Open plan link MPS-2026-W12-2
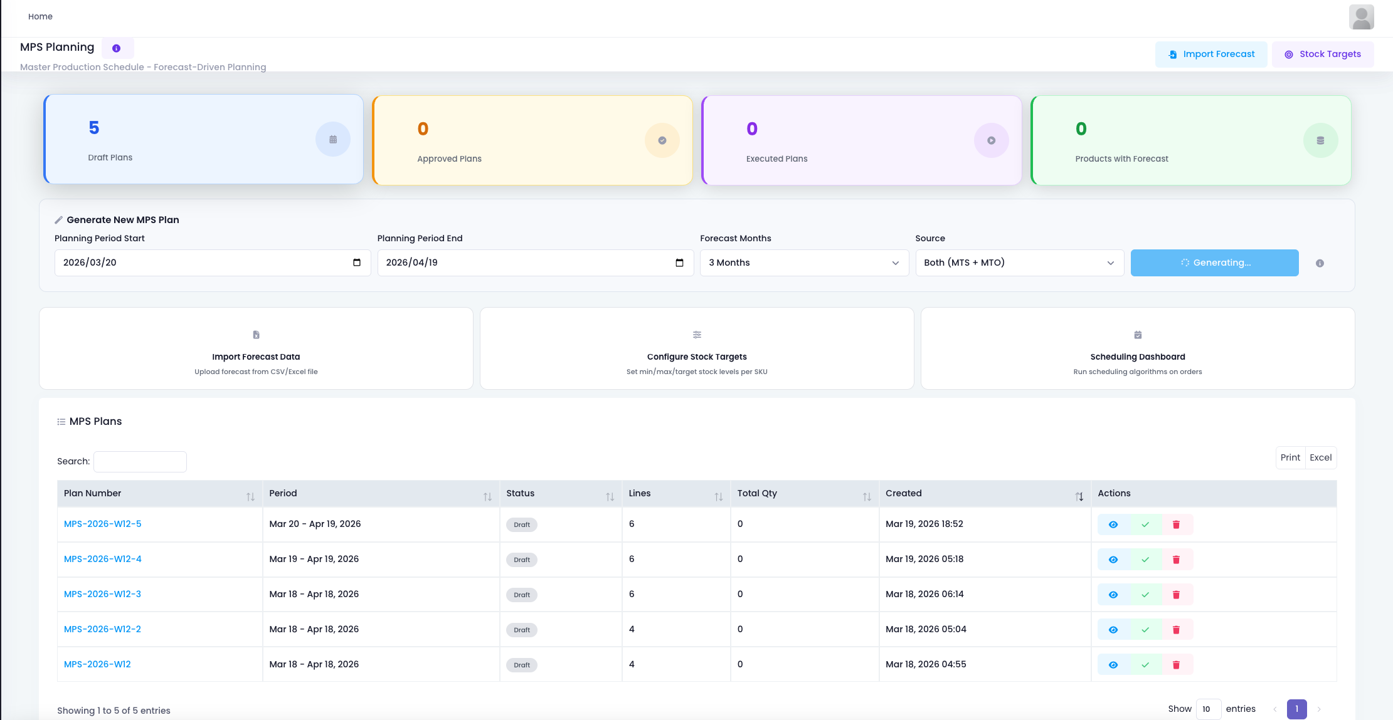The image size is (1393, 720). [x=102, y=629]
